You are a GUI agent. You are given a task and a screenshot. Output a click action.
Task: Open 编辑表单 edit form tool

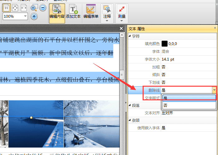(x=91, y=12)
